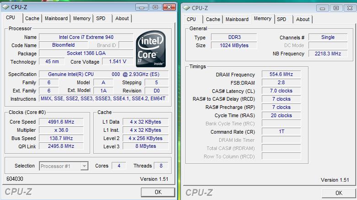Click the Code Name value 'Bloomfield'
This screenshot has width=357, height=200.
pos(63,45)
